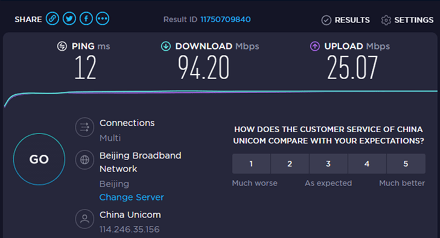Click the download arrow icon
The height and width of the screenshot is (238, 440).
point(166,46)
